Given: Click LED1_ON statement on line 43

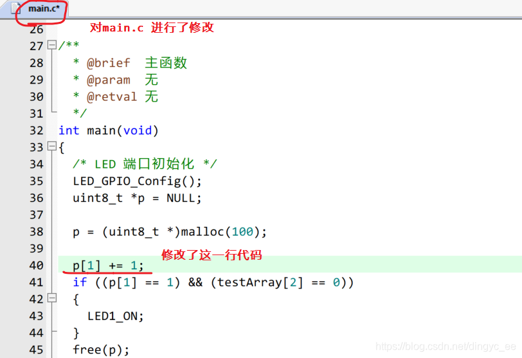Looking at the screenshot, I should [116, 316].
